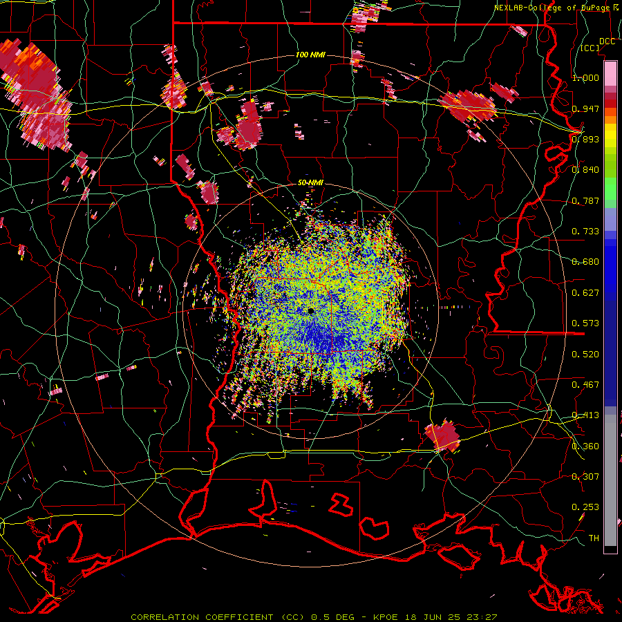This screenshot has height=622, width=622.
Task: Click the CORRELATION COEFFICIENT (CC) caption text
Action: pyautogui.click(x=218, y=617)
